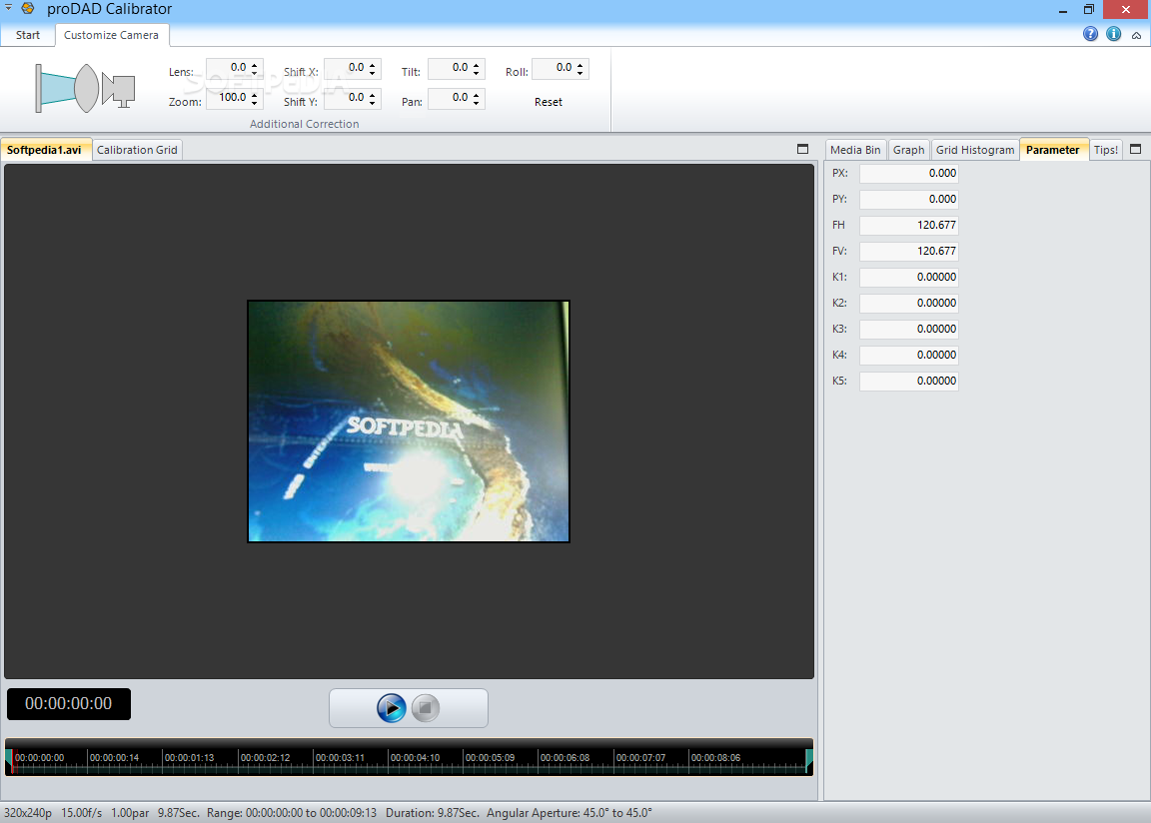Screen dimensions: 1151x823
Task: Click the 00:00:07:07 mark on the timeline
Action: coord(640,758)
